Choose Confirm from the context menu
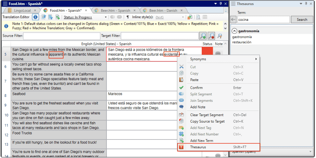Viewport: 316px width, 158px height. tap(219, 88)
